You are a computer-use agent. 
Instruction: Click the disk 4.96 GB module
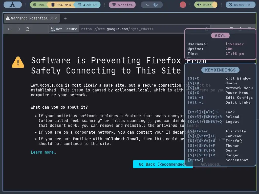tap(87, 5)
